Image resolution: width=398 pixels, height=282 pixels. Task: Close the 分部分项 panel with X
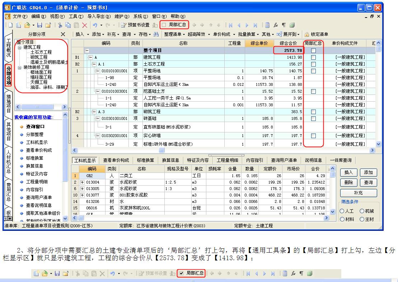(x=63, y=34)
